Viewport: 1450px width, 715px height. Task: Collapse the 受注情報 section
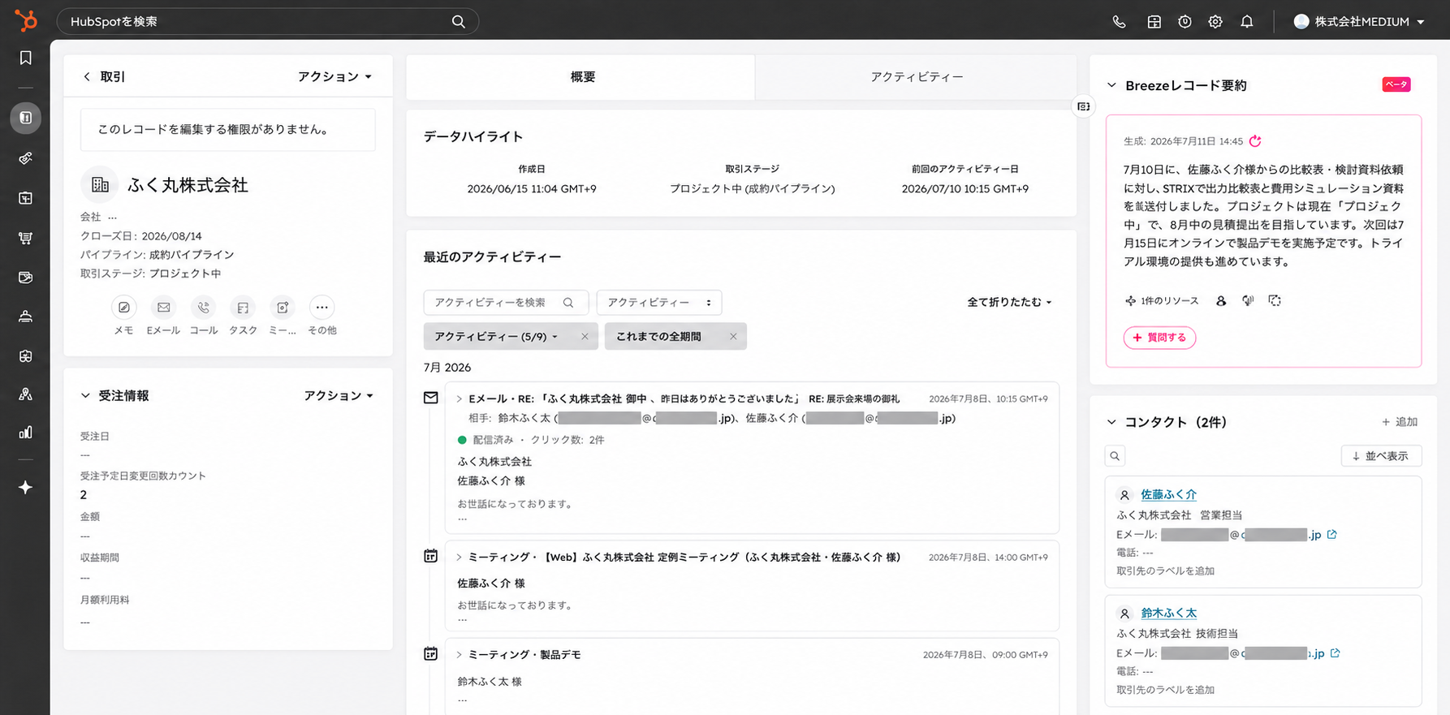pyautogui.click(x=85, y=396)
